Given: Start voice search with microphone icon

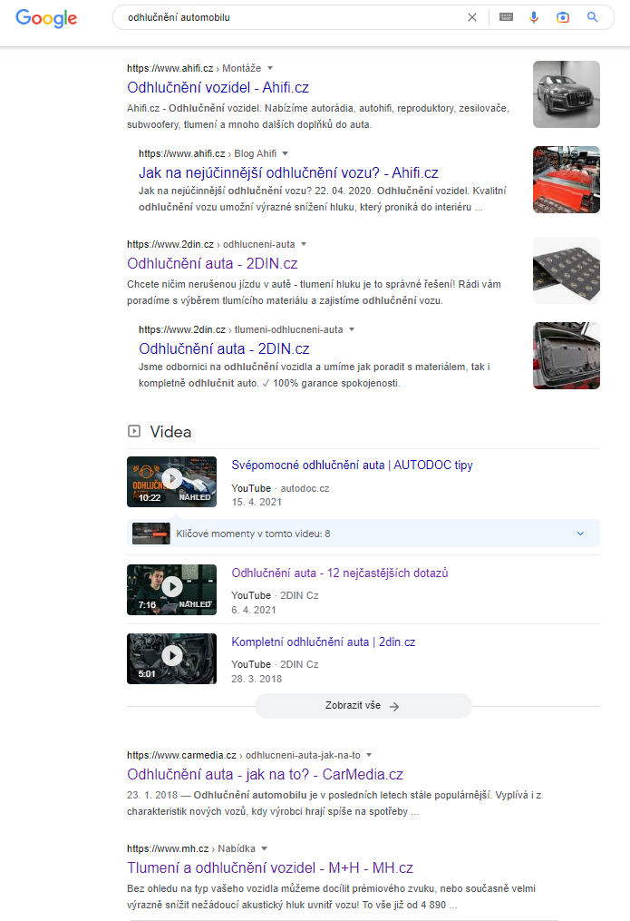Looking at the screenshot, I should (534, 17).
